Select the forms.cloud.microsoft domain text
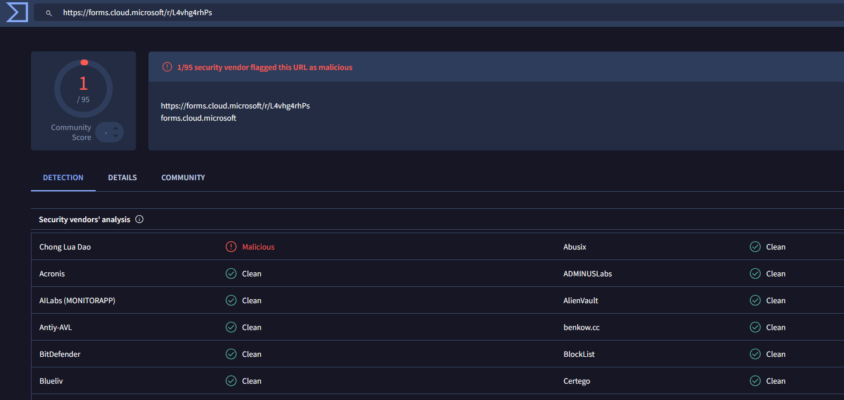 point(198,118)
